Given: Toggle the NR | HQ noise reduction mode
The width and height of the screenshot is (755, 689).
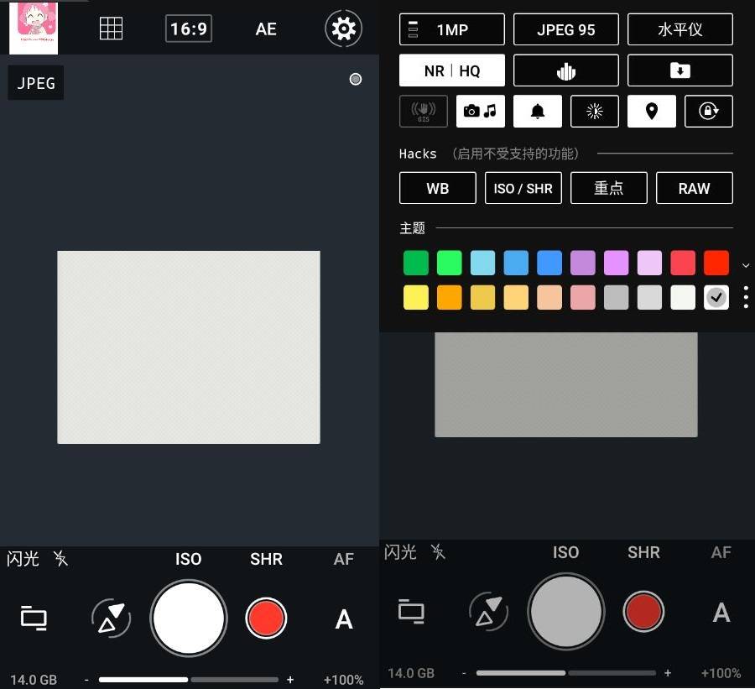Looking at the screenshot, I should [x=451, y=70].
